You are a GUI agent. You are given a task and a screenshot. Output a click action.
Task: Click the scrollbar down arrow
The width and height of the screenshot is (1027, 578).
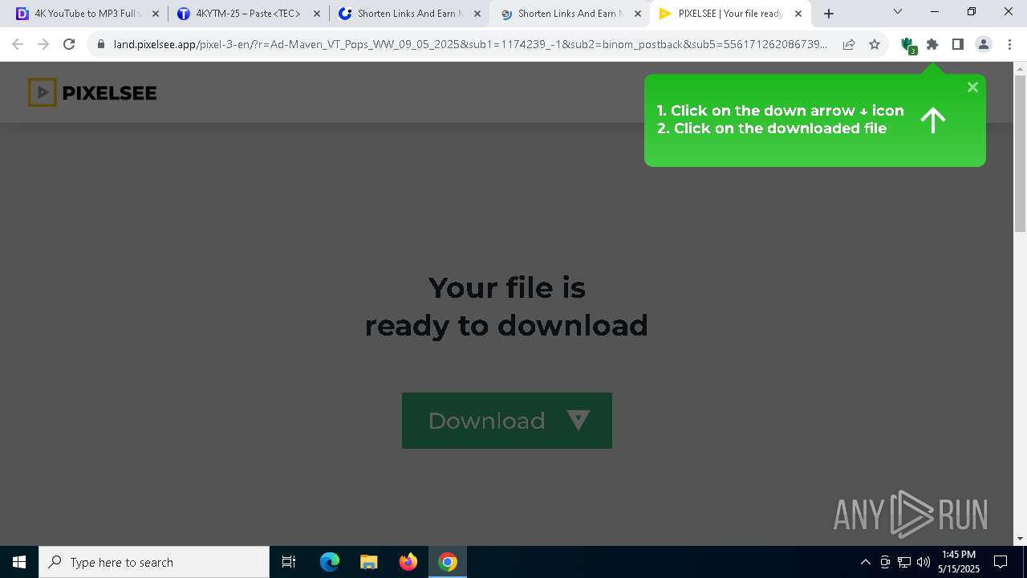click(x=1021, y=539)
